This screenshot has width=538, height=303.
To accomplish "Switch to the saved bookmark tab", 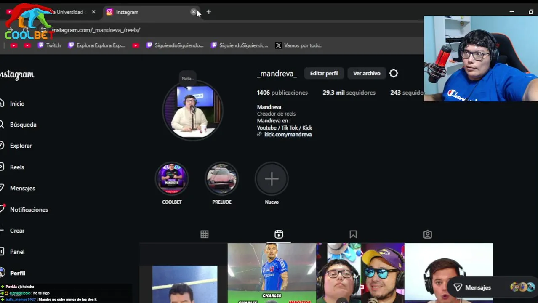I will click(x=353, y=234).
